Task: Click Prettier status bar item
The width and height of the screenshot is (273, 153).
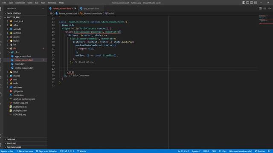Action: point(260,151)
